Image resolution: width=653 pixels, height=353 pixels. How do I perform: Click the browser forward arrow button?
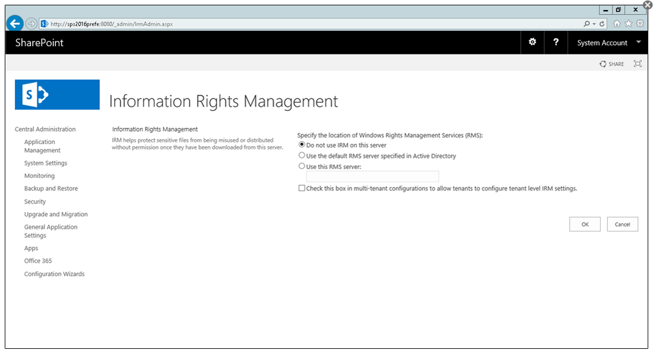point(31,24)
